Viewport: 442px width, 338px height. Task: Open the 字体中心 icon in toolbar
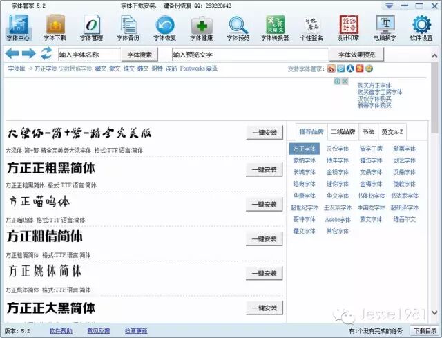(x=18, y=28)
